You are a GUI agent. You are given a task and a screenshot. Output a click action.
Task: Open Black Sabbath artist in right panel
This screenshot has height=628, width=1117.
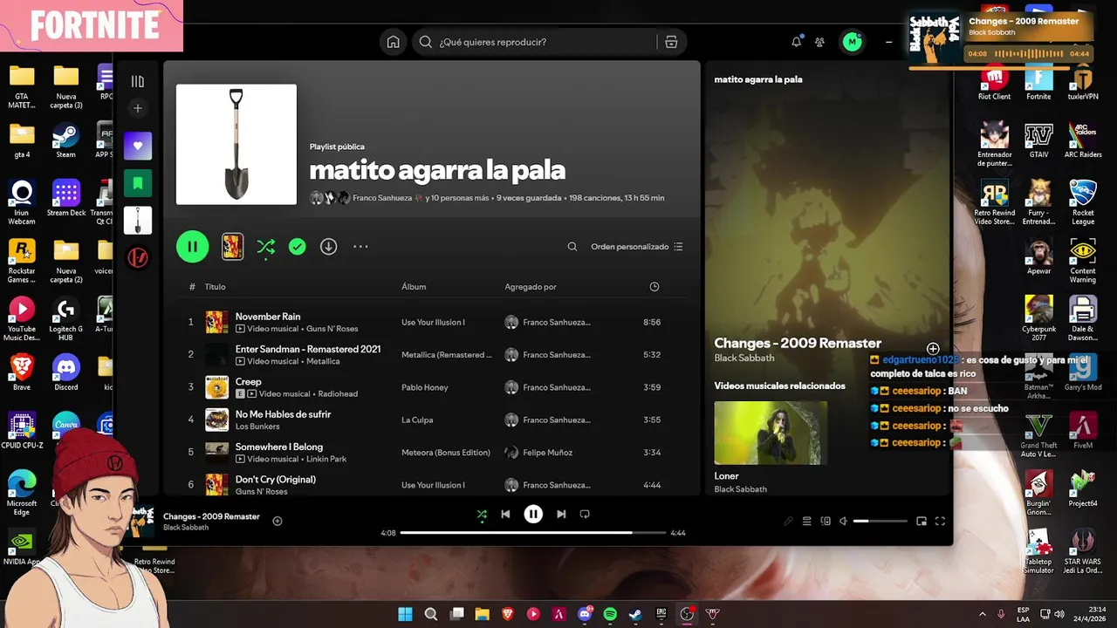744,358
